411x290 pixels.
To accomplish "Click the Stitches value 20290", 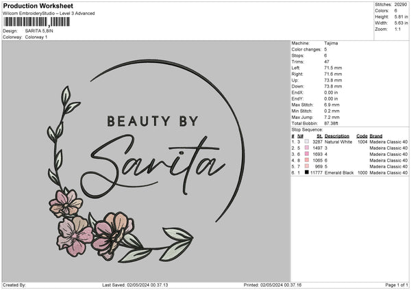I will (x=402, y=3).
